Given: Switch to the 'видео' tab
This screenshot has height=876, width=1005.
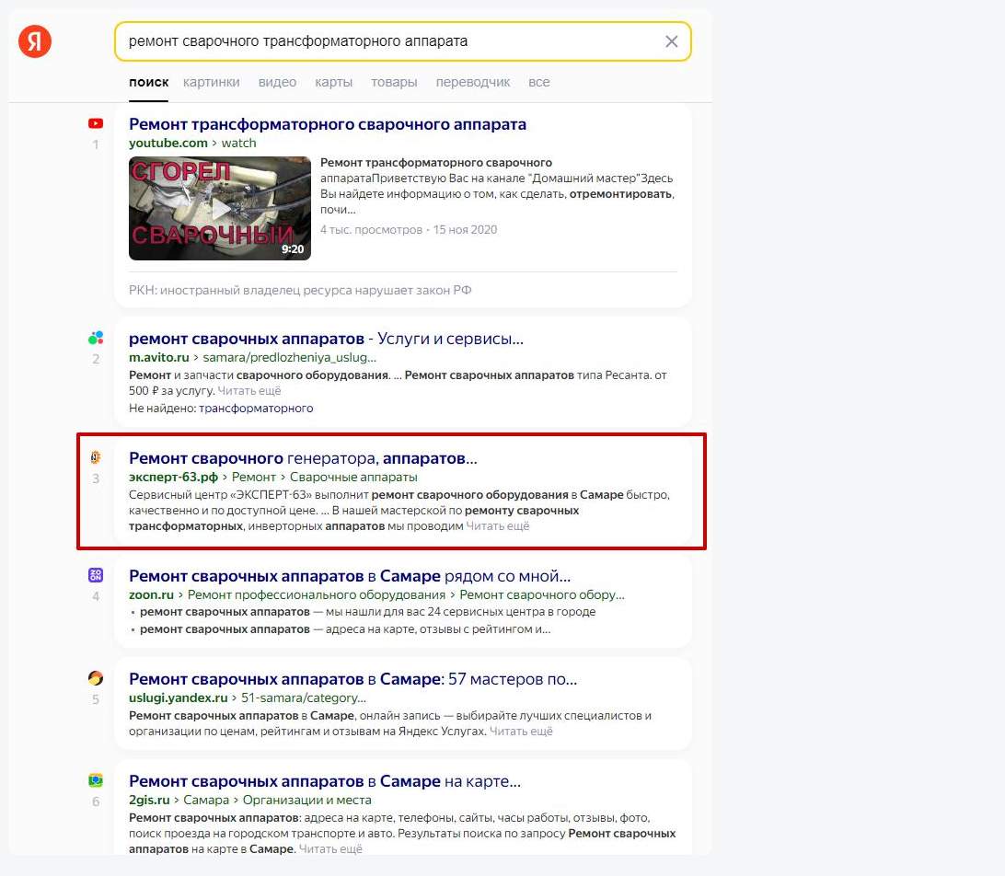Looking at the screenshot, I should point(278,82).
